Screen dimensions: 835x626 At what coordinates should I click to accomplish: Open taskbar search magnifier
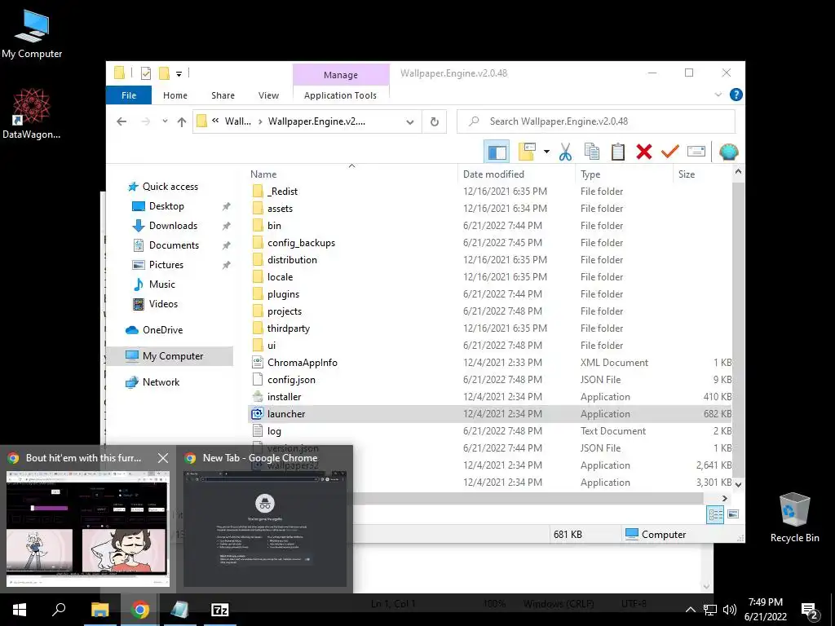coord(59,610)
